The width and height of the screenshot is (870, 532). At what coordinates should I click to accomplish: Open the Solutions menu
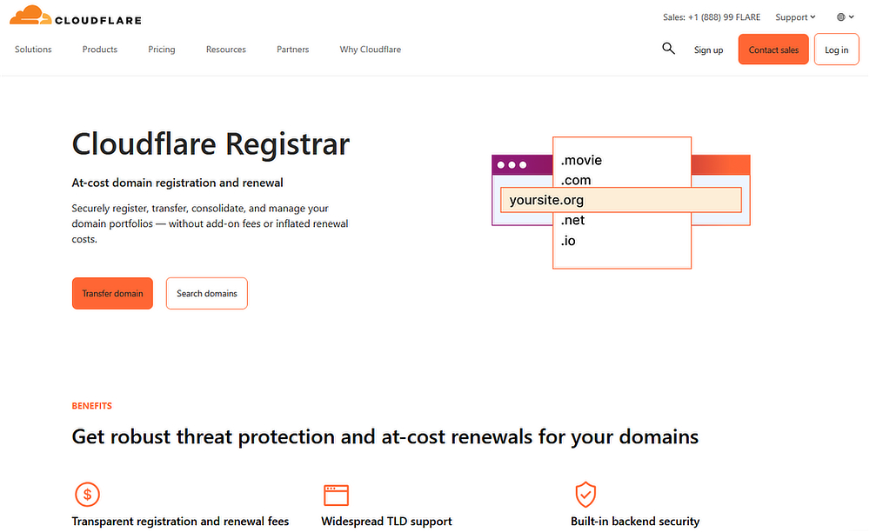pyautogui.click(x=33, y=50)
